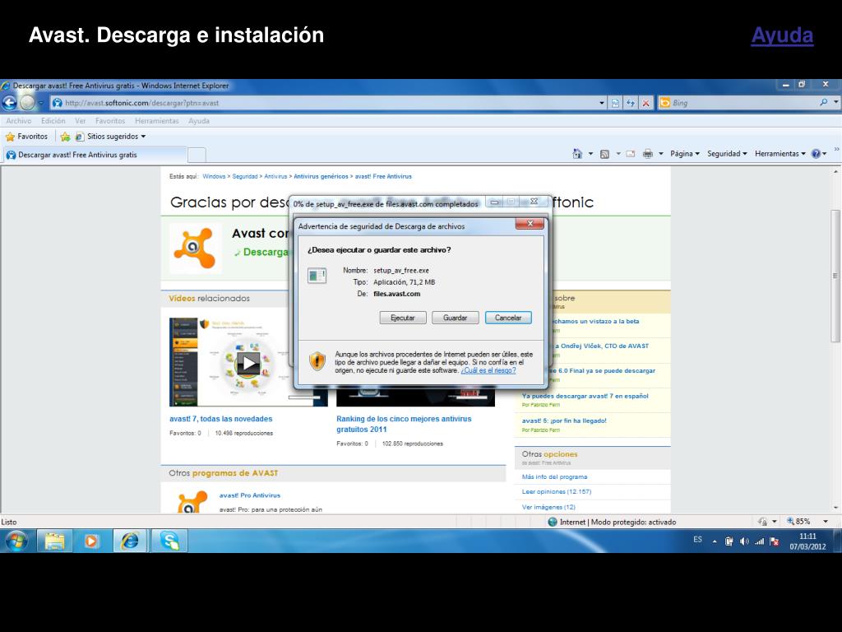The height and width of the screenshot is (632, 842).
Task: Click Más info del programa link
Action: click(x=554, y=476)
